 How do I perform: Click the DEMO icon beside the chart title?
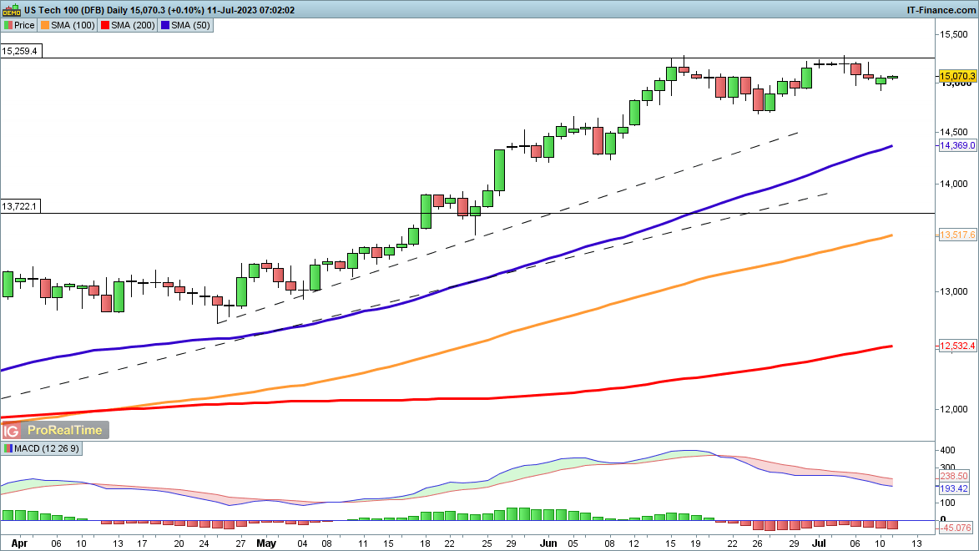pos(11,10)
